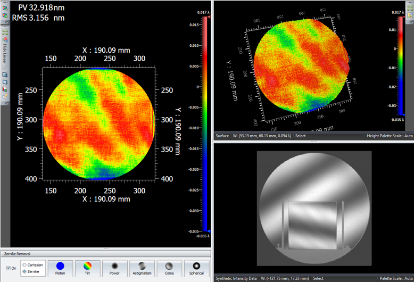Toggle the Tilt removal button
Viewport: 414px width, 282px height.
coord(87,268)
